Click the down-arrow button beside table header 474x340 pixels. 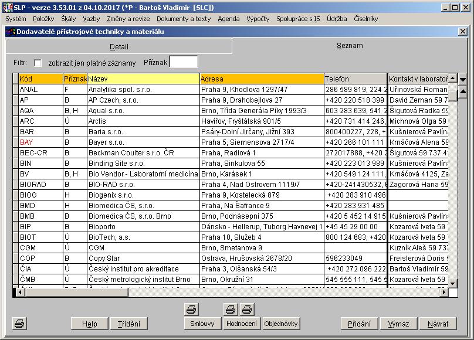pyautogui.click(x=463, y=80)
